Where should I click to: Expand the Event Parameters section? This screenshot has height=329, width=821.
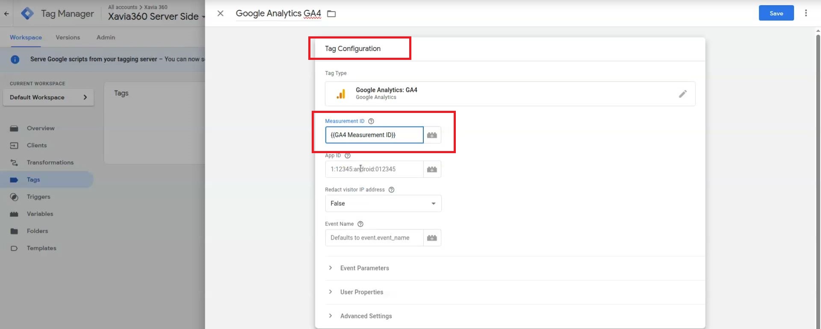coord(364,268)
